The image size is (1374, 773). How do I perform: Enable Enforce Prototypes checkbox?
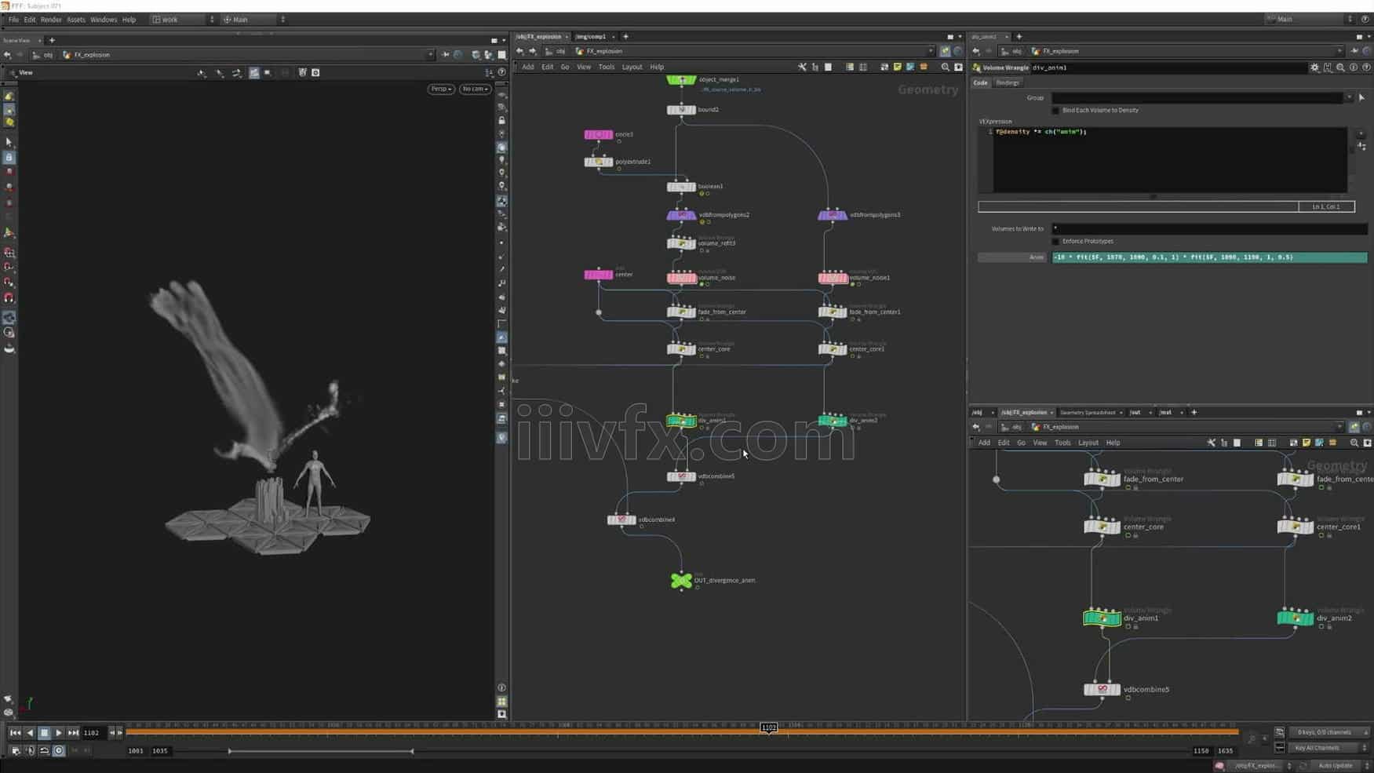(1055, 241)
